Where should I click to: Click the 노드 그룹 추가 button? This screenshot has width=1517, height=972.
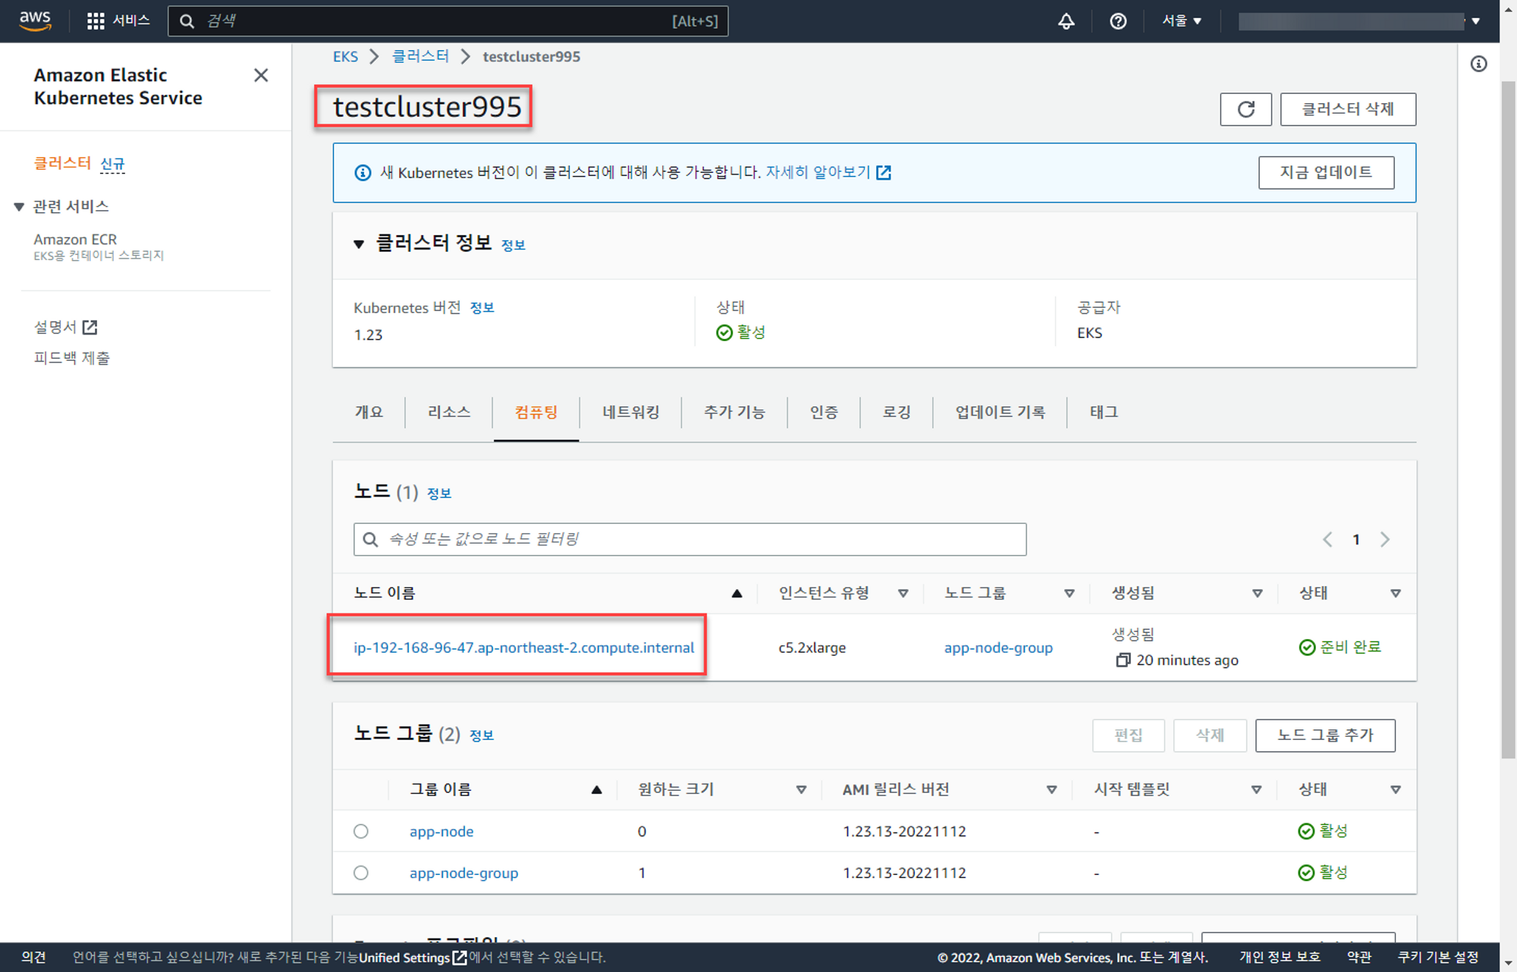point(1325,735)
